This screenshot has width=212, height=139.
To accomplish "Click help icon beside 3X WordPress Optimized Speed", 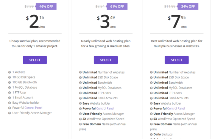I will click(80, 119).
